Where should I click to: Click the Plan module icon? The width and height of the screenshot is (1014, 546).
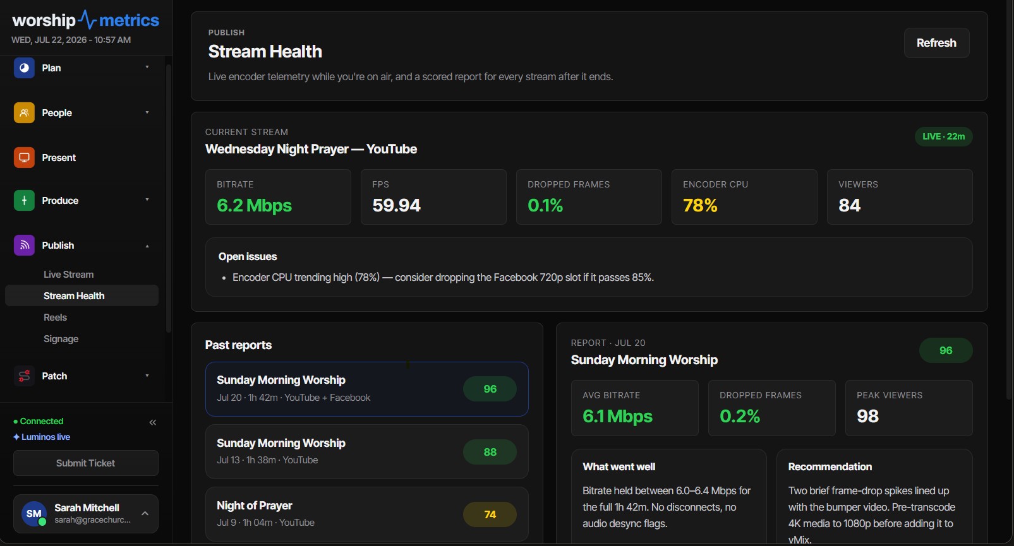coord(24,68)
